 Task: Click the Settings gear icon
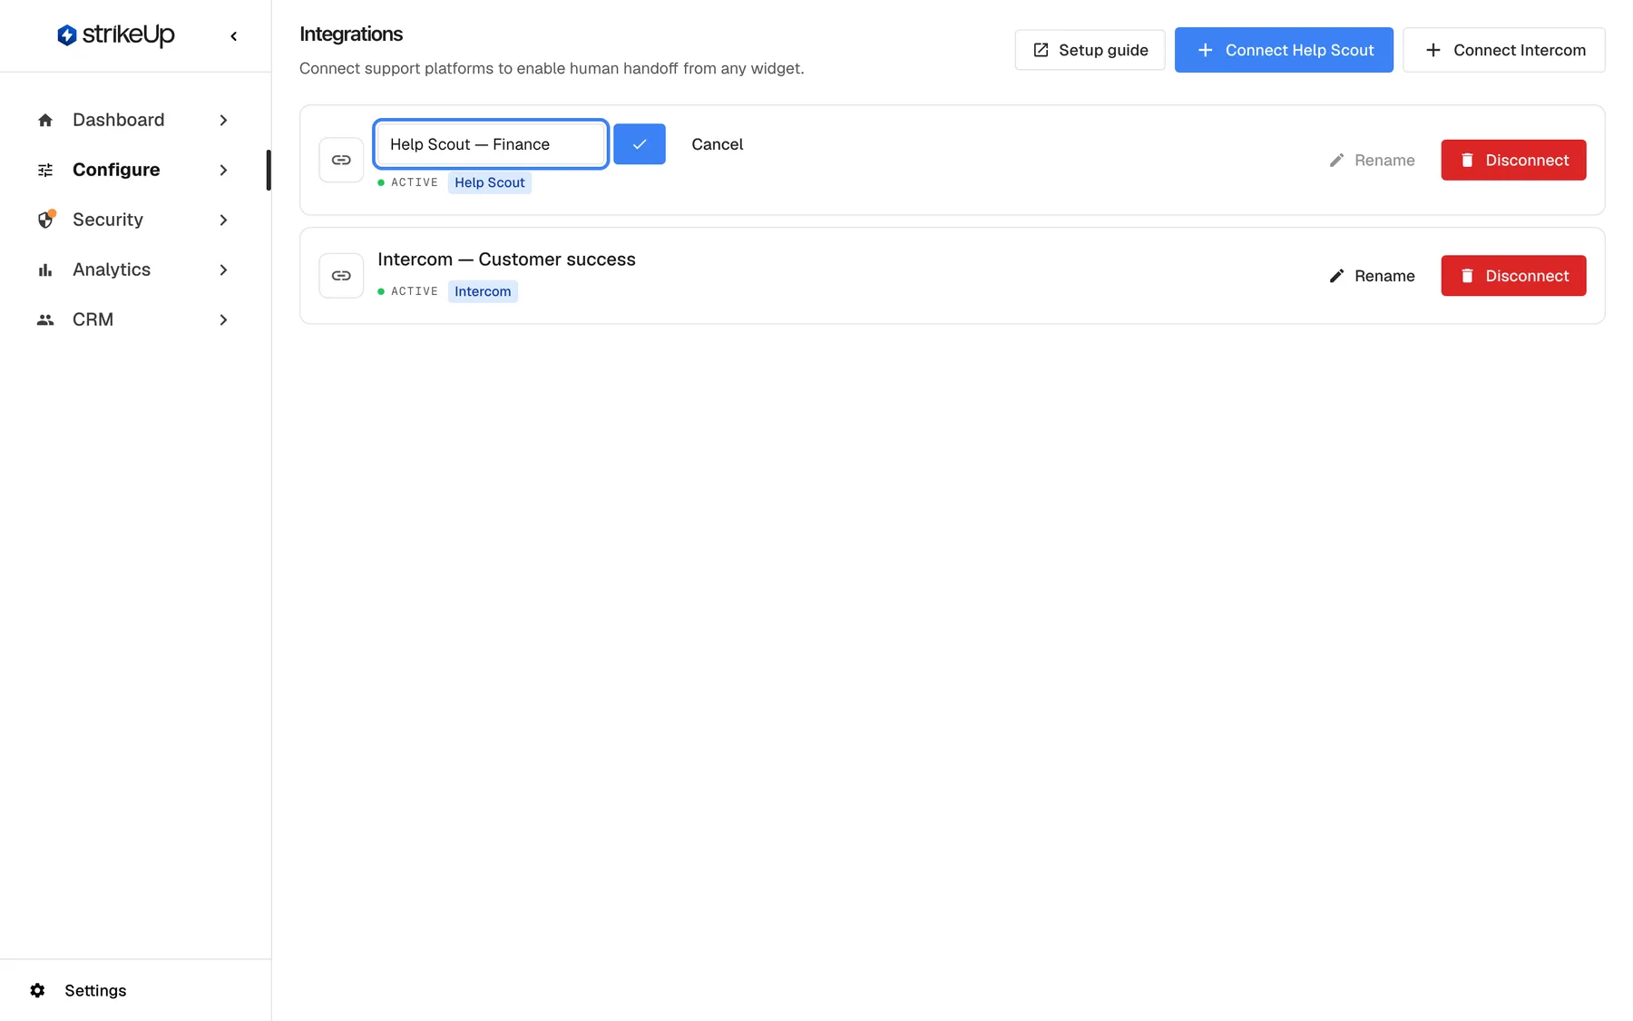point(37,990)
